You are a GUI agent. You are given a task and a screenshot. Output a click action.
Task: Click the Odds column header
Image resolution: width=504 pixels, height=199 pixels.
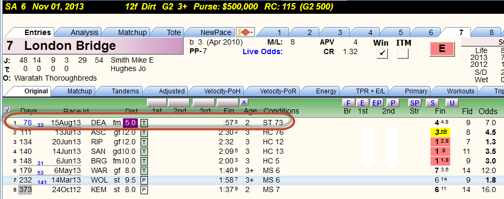488,111
